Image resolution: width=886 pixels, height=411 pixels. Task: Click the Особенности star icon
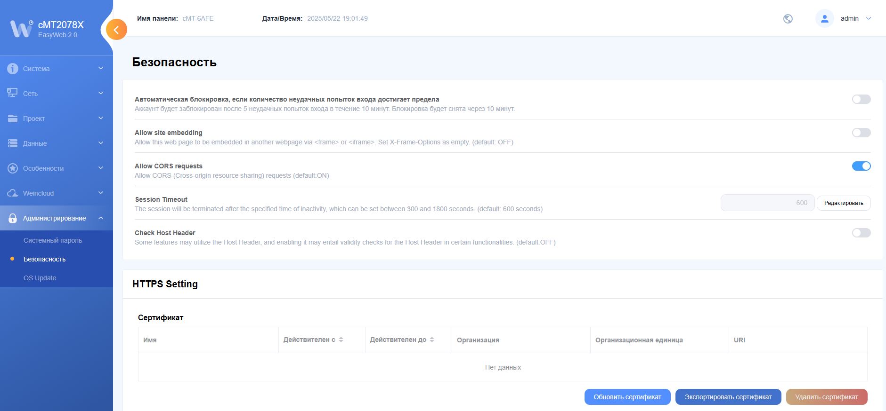[13, 168]
